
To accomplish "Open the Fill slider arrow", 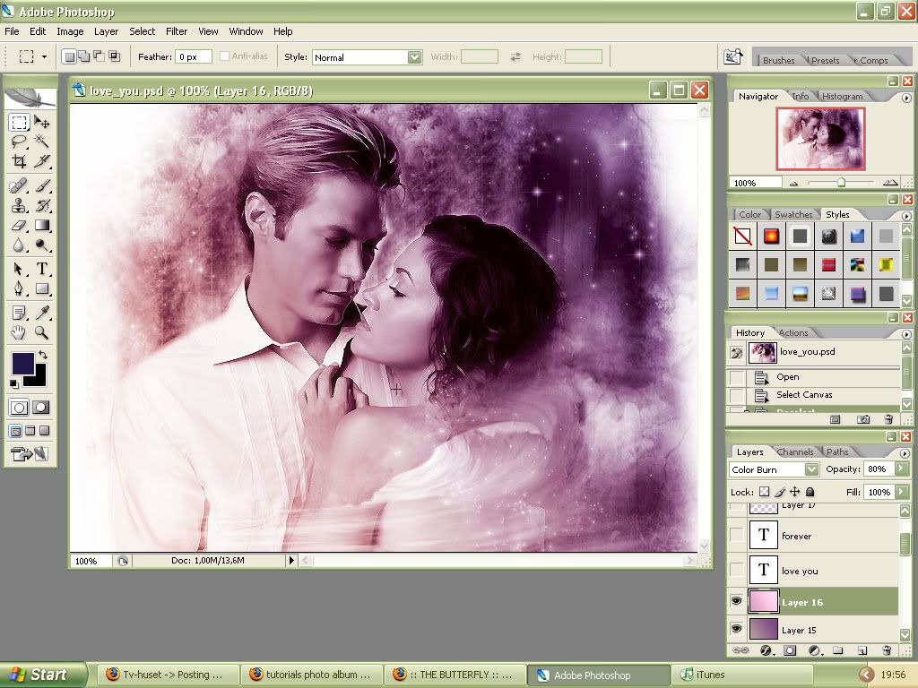I will [901, 492].
